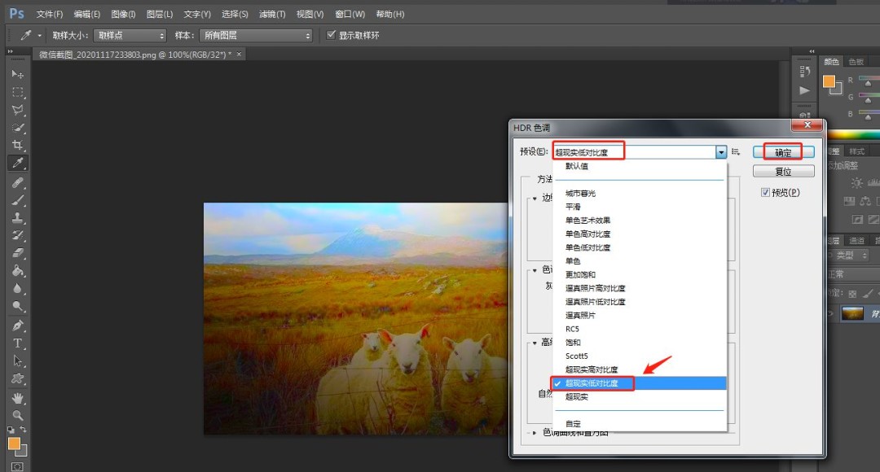Expand the toolbox using the double arrows
The height and width of the screenshot is (472, 880).
tap(10, 51)
